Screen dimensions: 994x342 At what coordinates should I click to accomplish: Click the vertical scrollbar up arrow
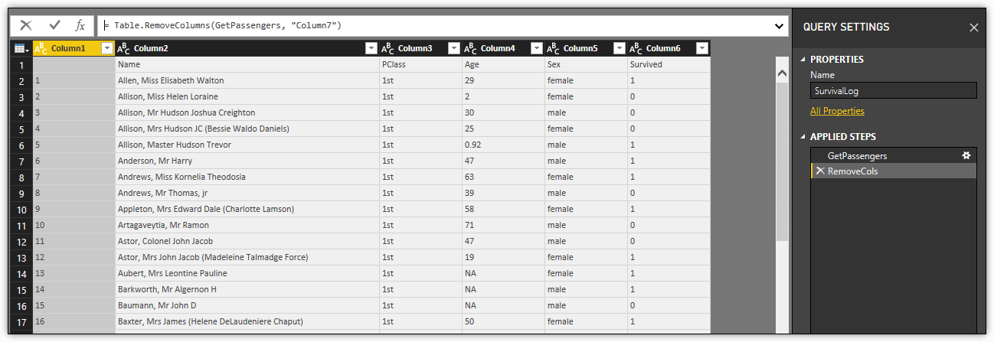tap(782, 73)
